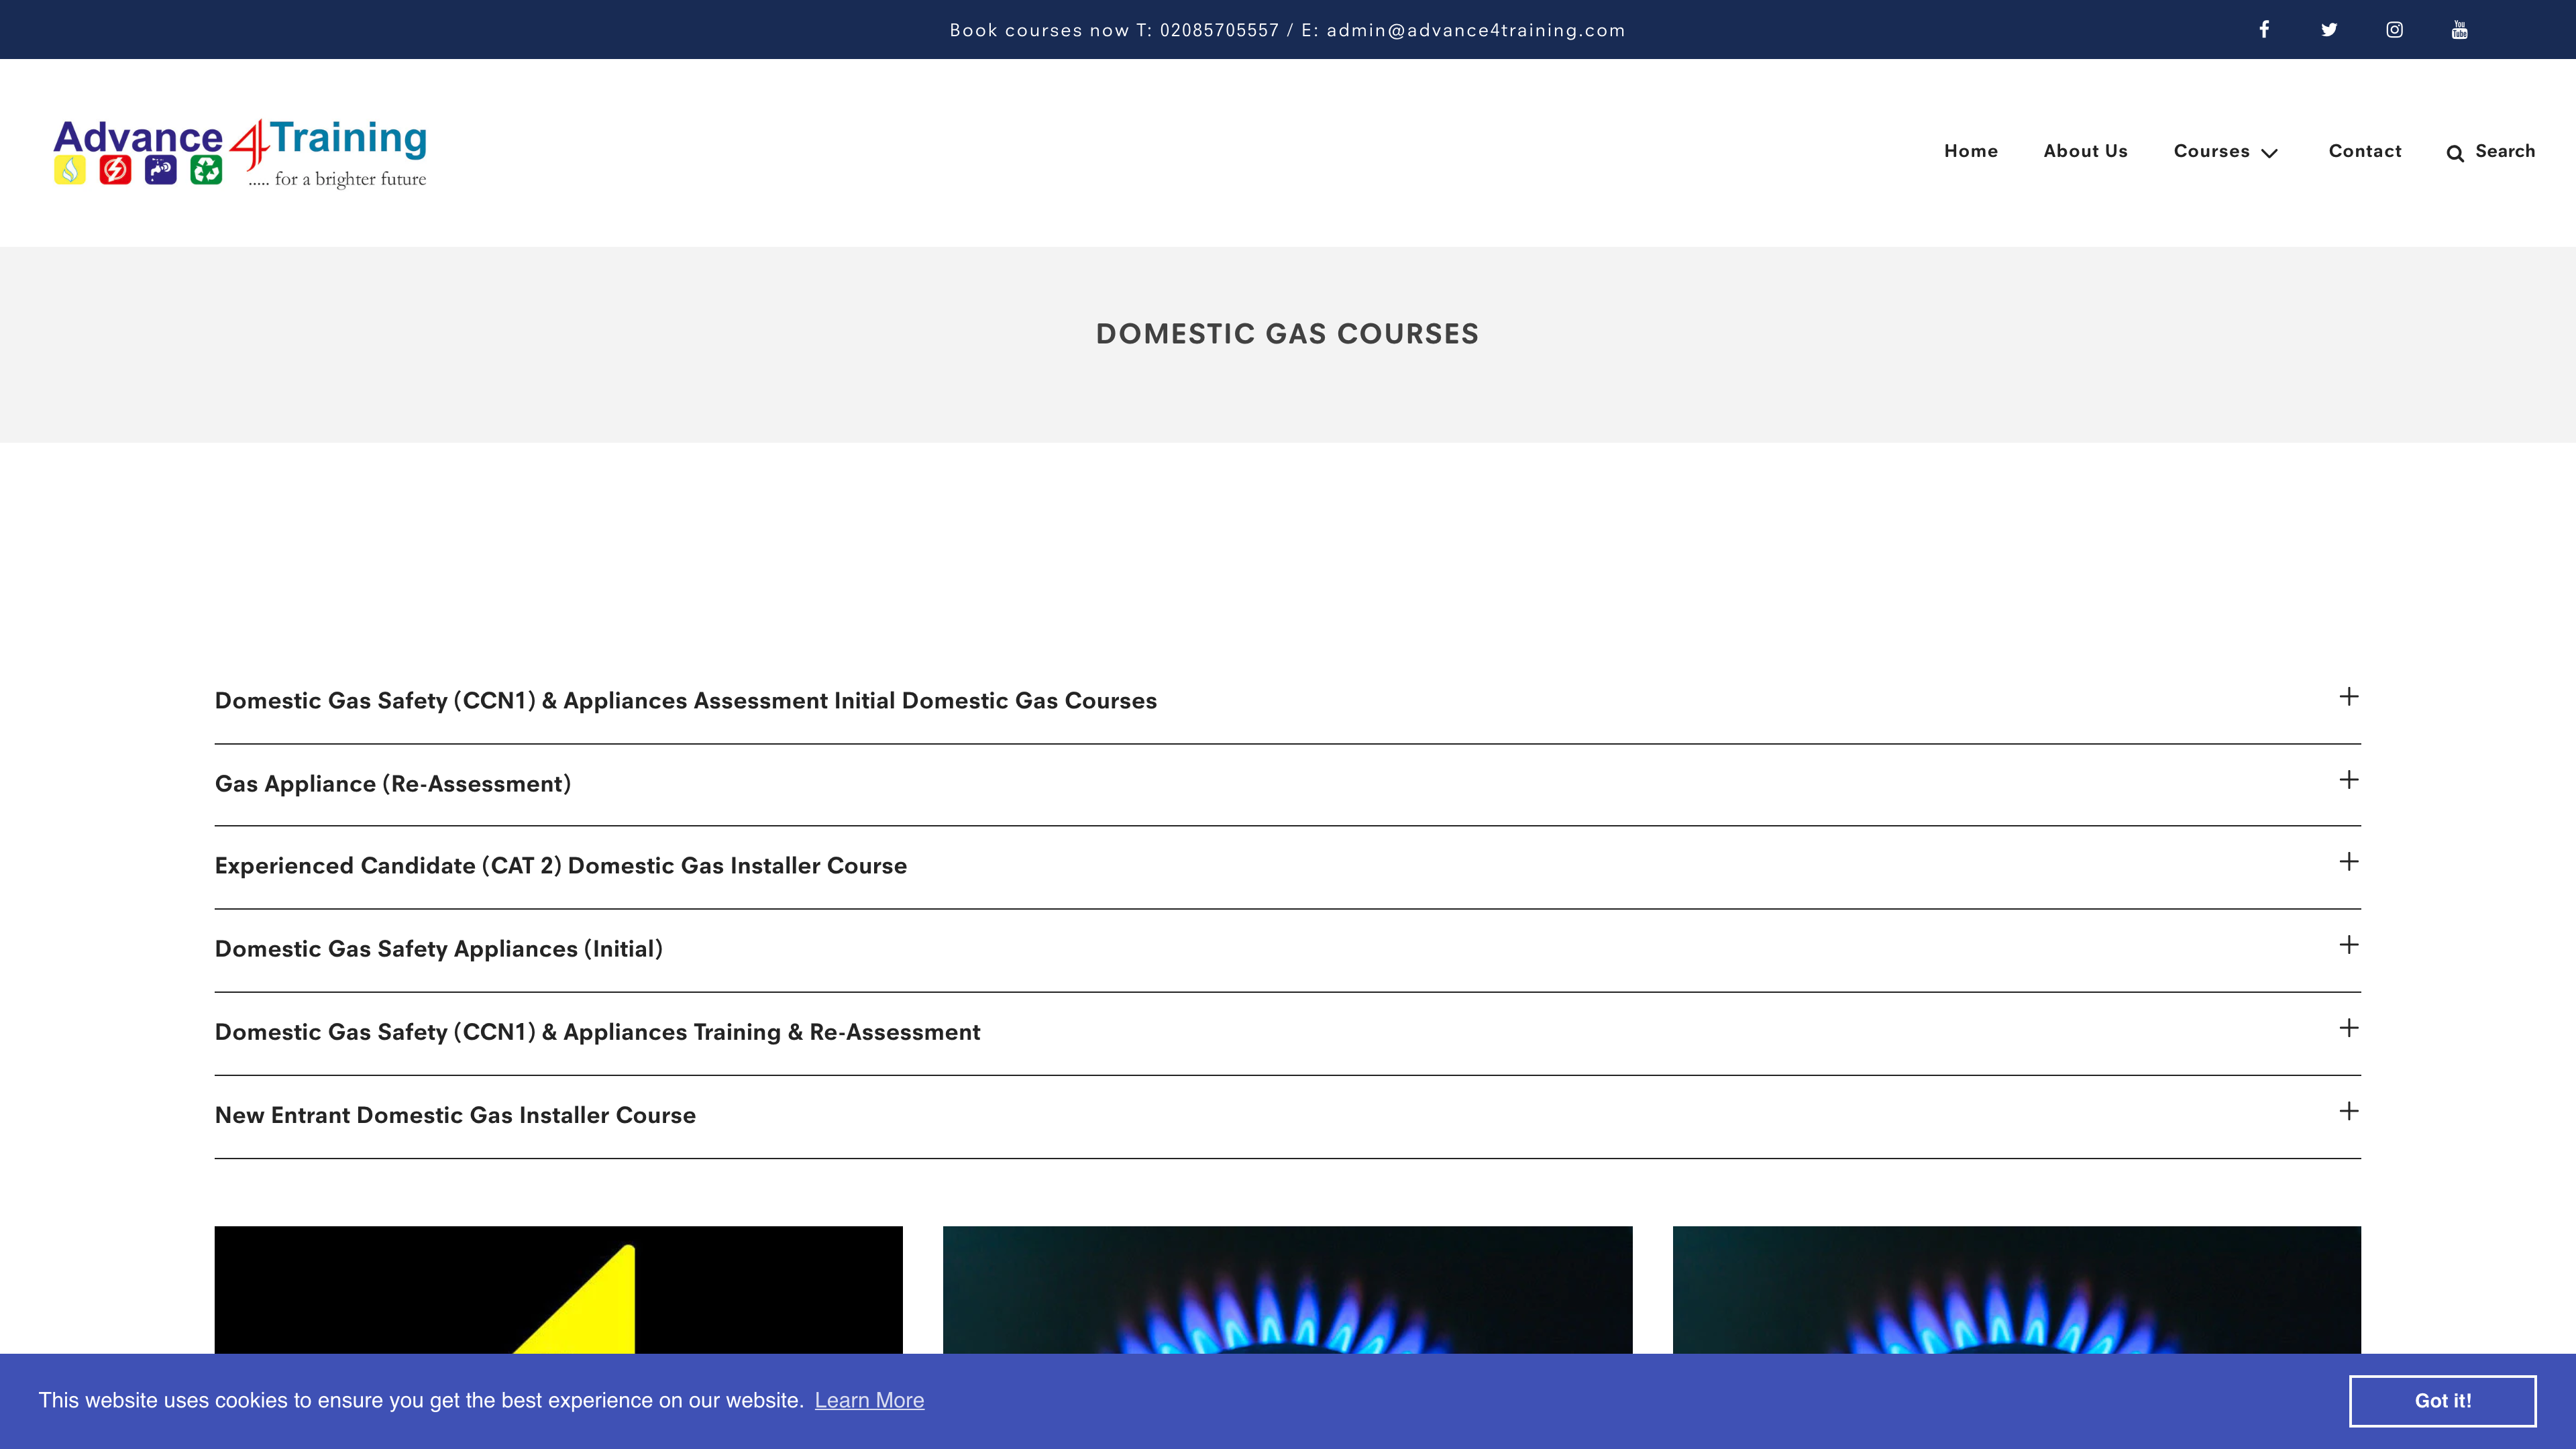
Task: Go to the Home menu item
Action: click(1970, 151)
